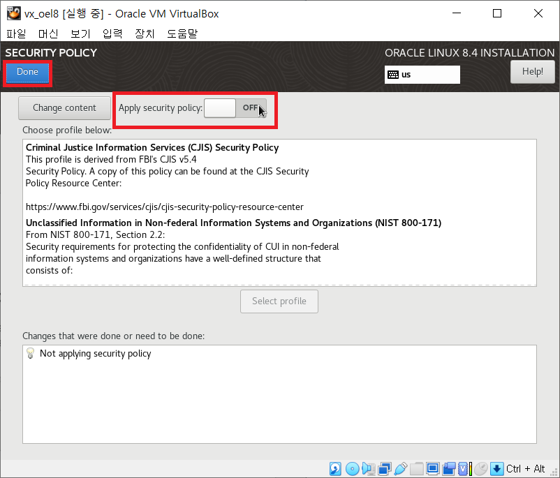Open the 머신 menu

[x=48, y=33]
